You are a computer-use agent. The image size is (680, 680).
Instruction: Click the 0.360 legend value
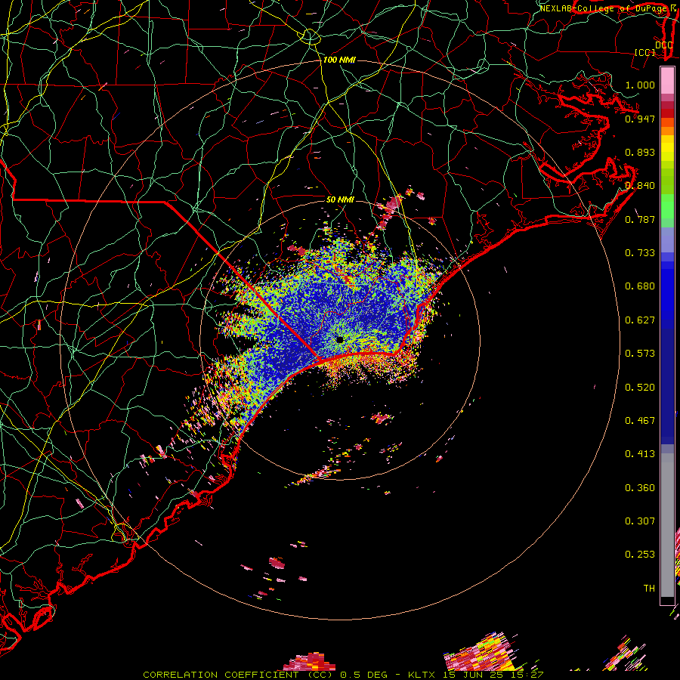click(640, 488)
